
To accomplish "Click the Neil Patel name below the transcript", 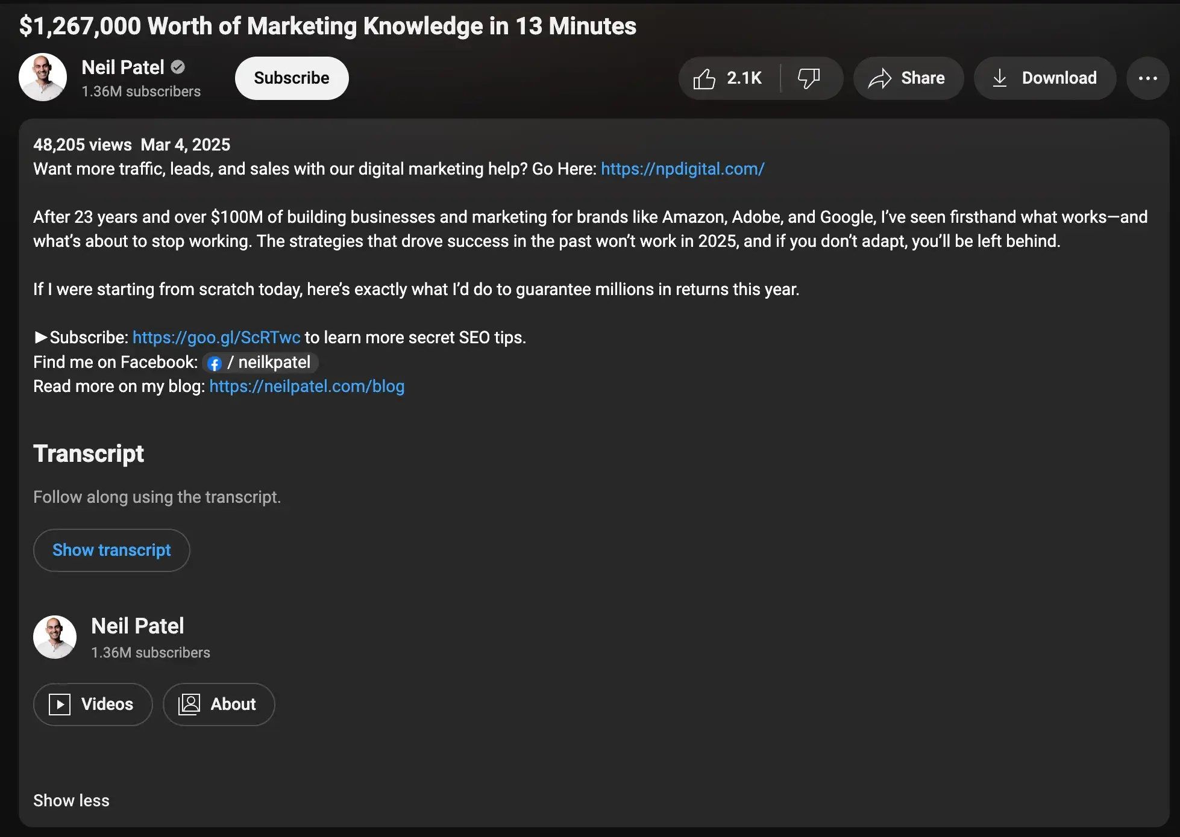I will pyautogui.click(x=137, y=626).
